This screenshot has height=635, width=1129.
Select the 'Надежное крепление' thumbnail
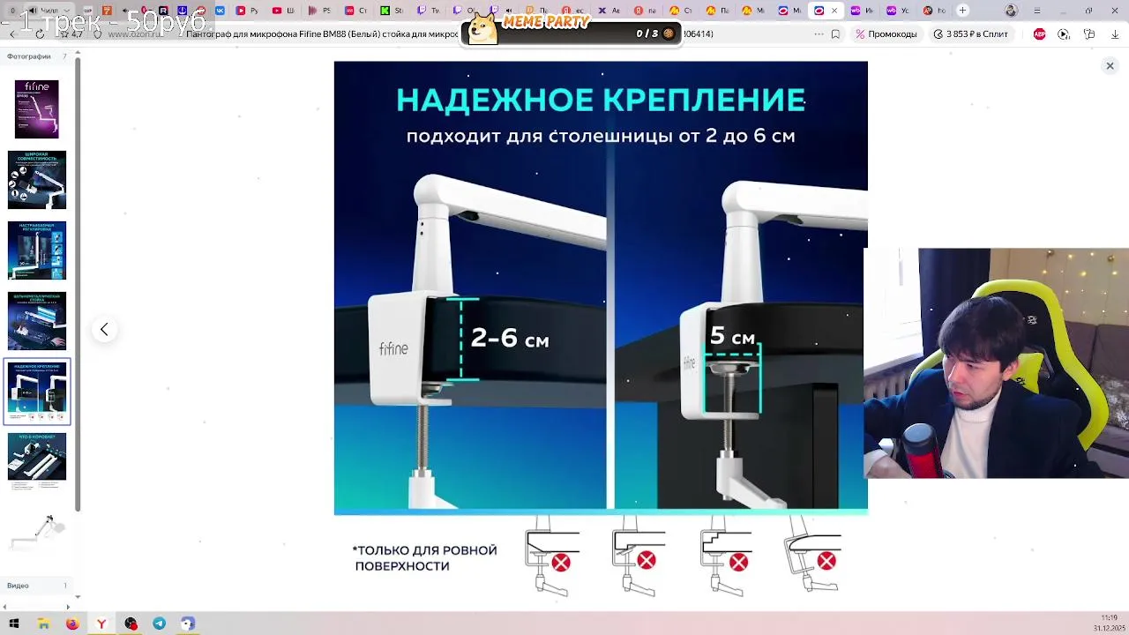(x=37, y=392)
